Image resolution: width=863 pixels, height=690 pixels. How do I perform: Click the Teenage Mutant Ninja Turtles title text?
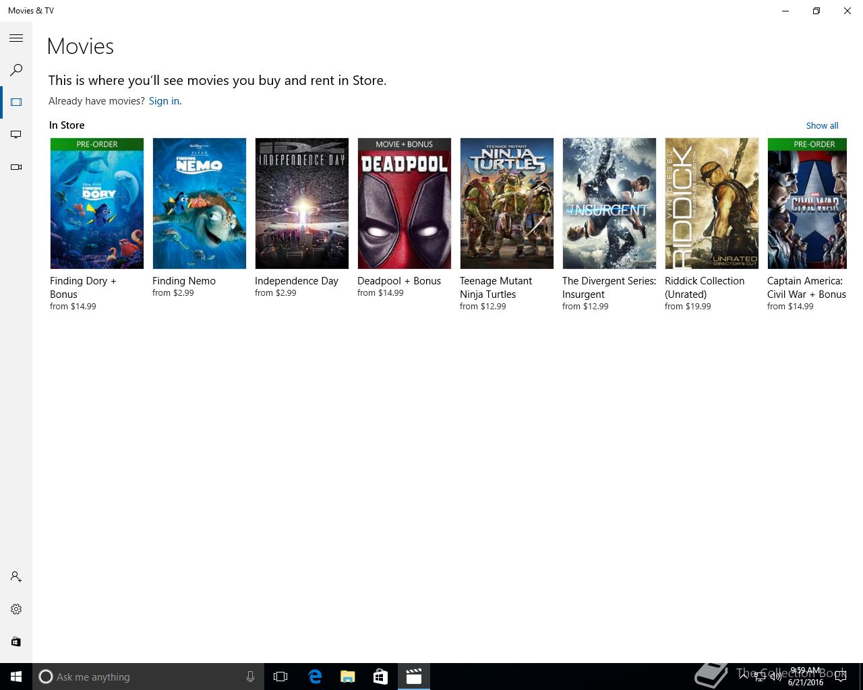[496, 288]
